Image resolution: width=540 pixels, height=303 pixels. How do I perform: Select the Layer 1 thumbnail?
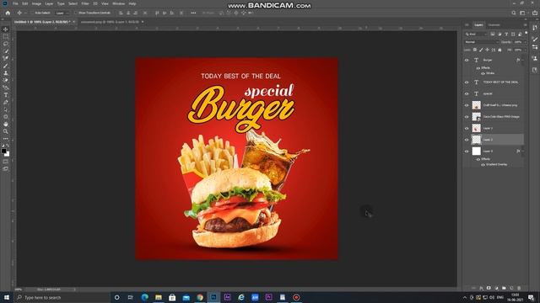(x=476, y=128)
